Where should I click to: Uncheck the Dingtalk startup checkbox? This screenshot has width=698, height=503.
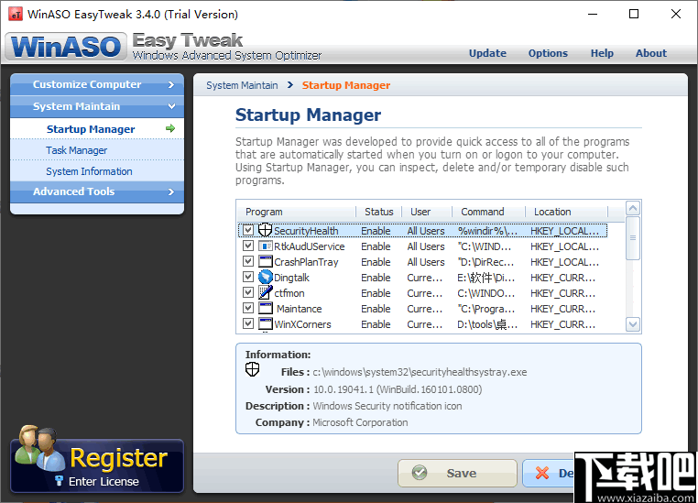point(248,278)
